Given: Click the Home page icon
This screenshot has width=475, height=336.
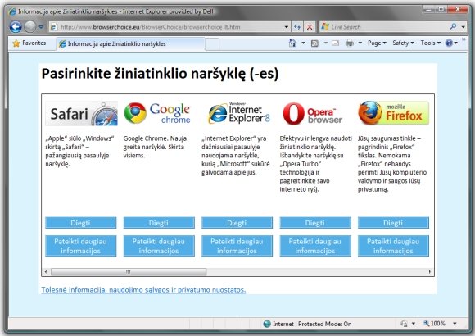Looking at the screenshot, I should click(292, 43).
